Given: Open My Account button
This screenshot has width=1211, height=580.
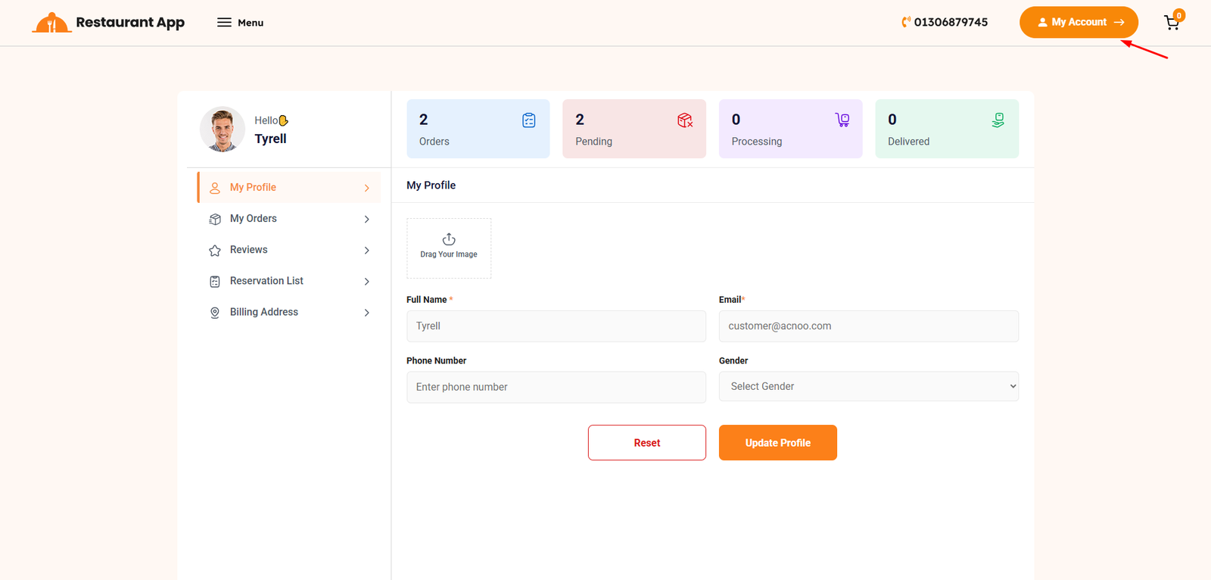Looking at the screenshot, I should pyautogui.click(x=1078, y=22).
